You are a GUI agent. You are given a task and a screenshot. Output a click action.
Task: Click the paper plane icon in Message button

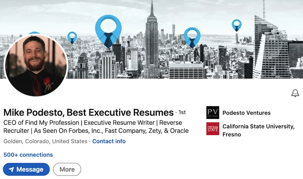pos(11,169)
